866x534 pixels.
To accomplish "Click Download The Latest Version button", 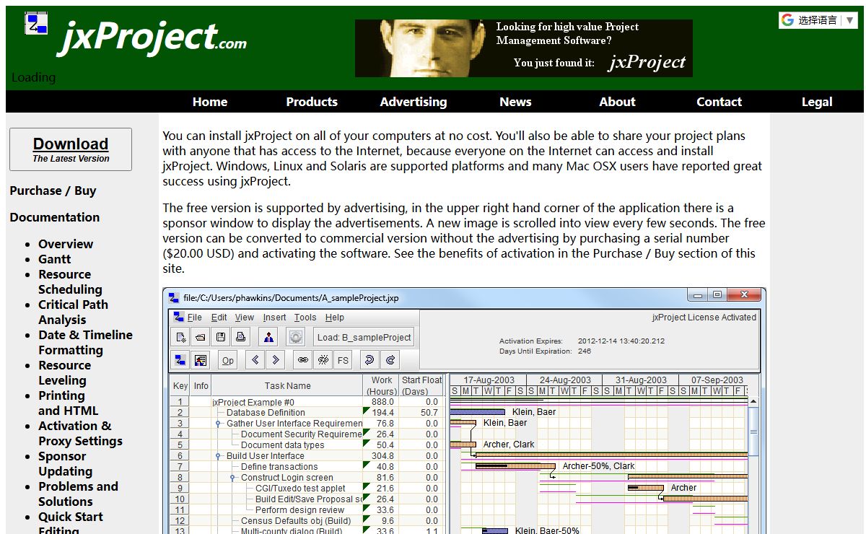I will click(71, 149).
